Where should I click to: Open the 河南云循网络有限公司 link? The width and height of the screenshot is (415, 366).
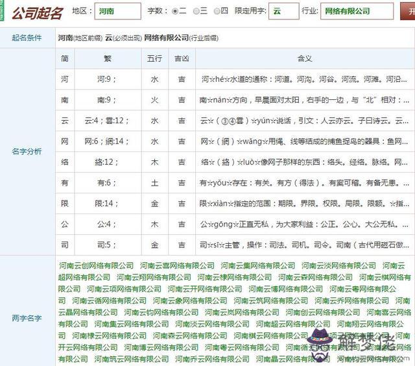click(x=110, y=300)
